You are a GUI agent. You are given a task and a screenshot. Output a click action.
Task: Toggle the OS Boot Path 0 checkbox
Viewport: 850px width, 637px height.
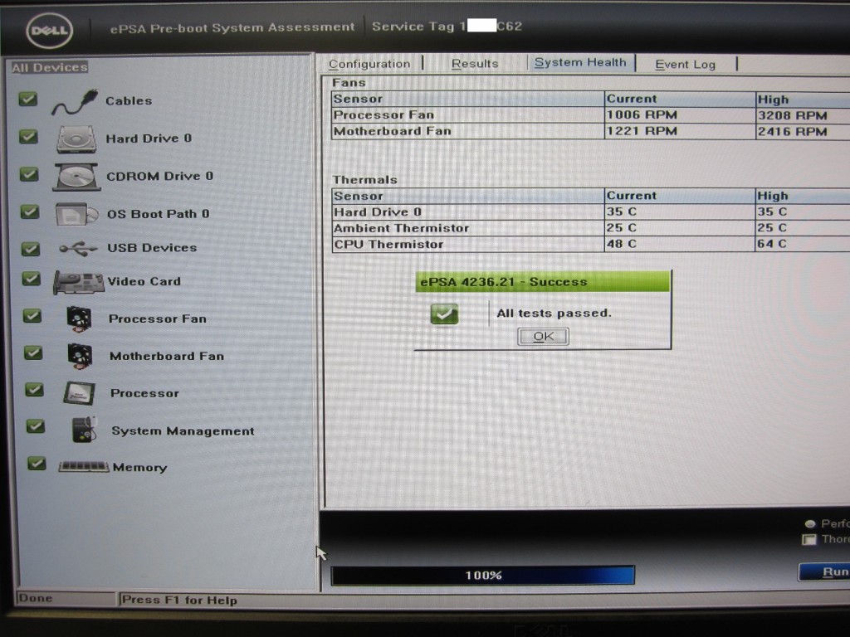coord(30,212)
